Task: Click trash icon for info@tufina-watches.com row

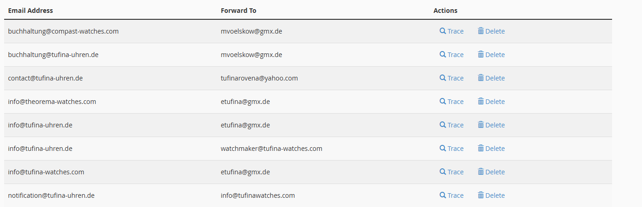Action: [480, 172]
